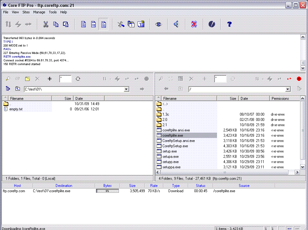Select binary transfer mode icon
The height and width of the screenshot is (230, 308).
click(93, 24)
